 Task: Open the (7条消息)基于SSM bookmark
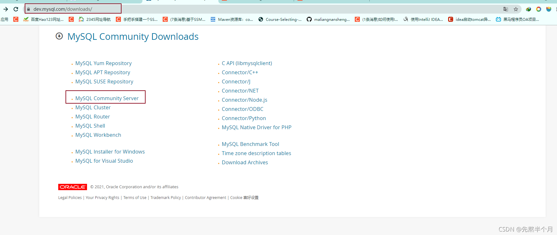184,20
